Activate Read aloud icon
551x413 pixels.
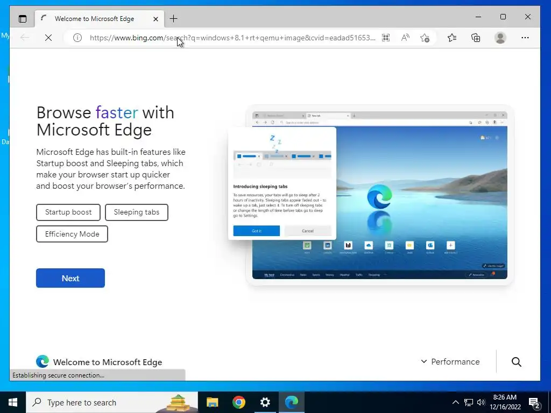point(405,38)
